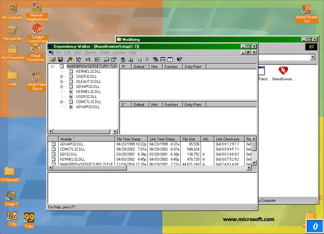The height and width of the screenshot is (234, 324).
Task: Click the Open file toolbar icon
Action: point(53,60)
